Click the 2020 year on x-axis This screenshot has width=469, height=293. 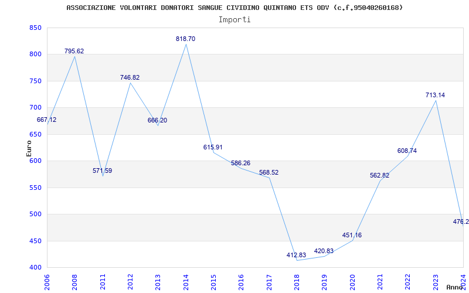coord(352,281)
